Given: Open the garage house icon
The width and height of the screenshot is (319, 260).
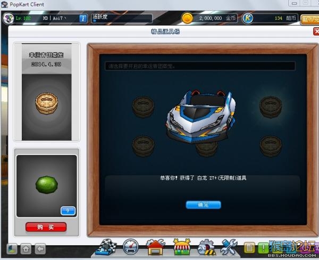Looking at the screenshot, I should pos(155,247).
